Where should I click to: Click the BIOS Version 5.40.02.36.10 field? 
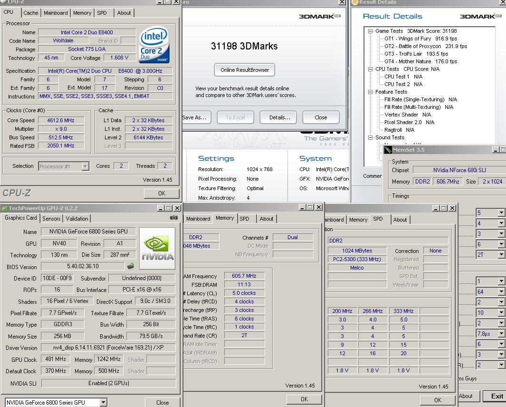pos(83,266)
